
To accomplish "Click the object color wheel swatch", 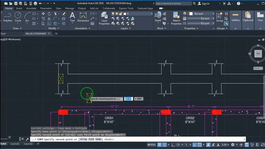I will [x=185, y=14].
